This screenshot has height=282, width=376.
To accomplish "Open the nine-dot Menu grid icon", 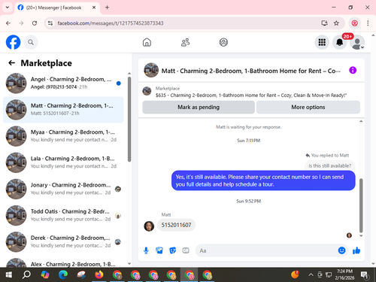I will click(322, 42).
